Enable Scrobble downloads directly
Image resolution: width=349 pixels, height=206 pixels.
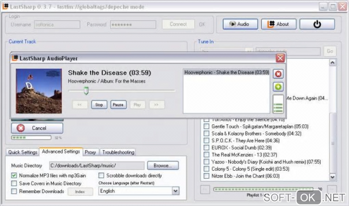[101, 176]
